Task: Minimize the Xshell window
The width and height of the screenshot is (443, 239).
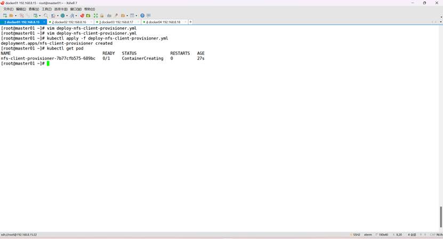Action: 413,3
